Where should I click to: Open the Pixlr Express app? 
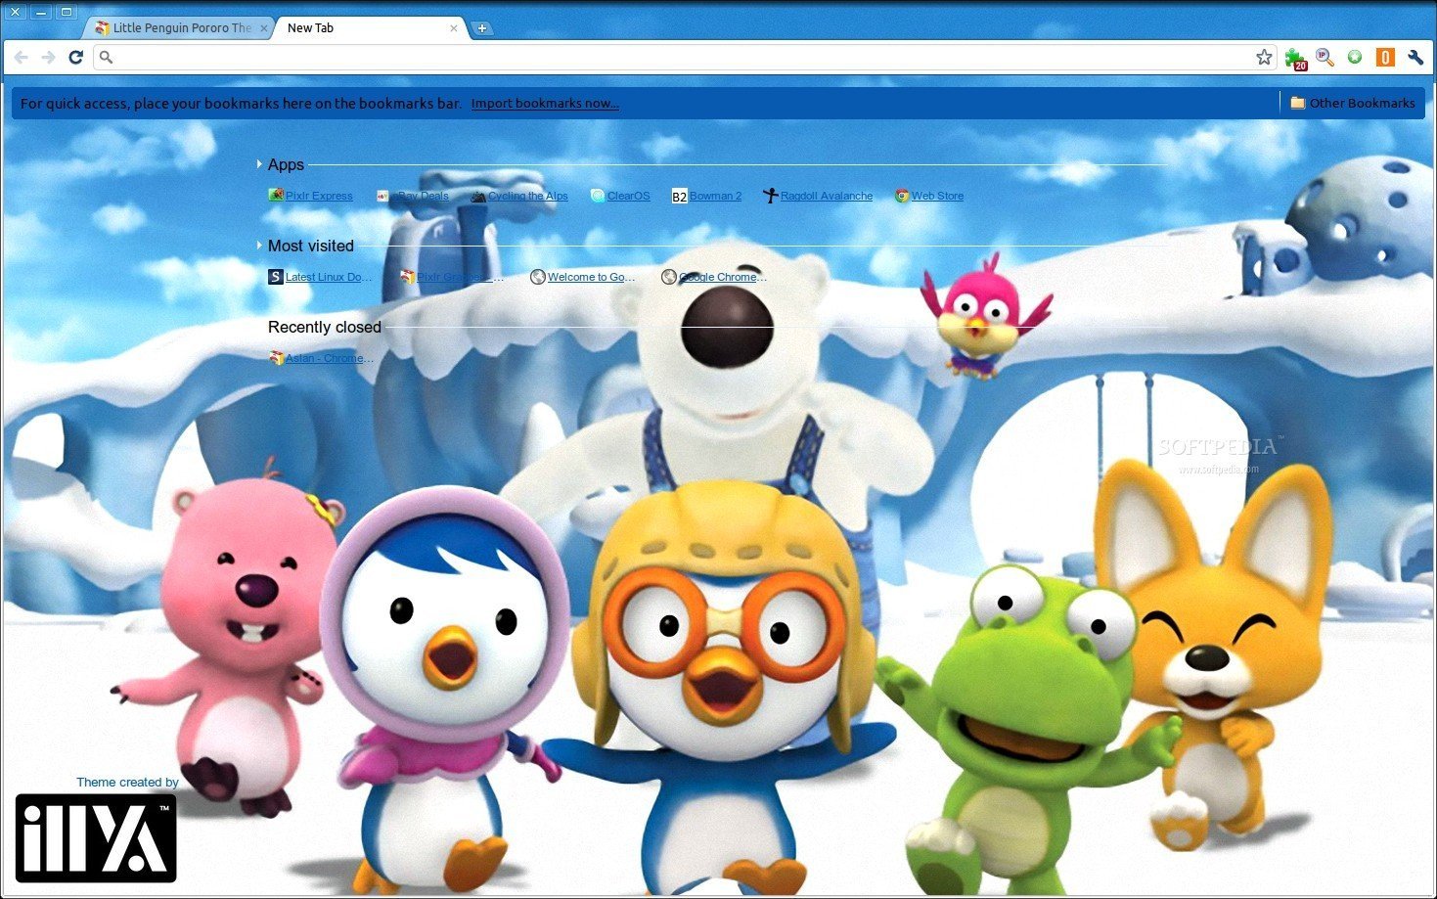tap(318, 197)
